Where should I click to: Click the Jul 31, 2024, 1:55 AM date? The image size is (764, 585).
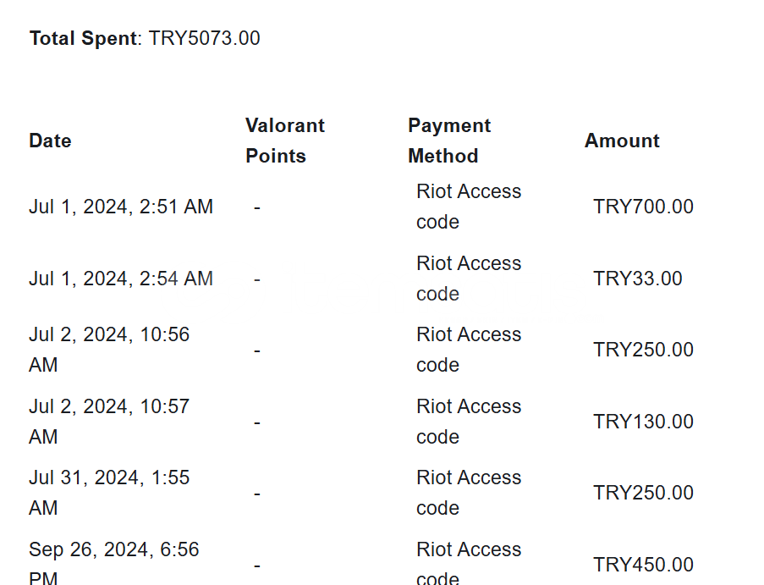tap(109, 493)
